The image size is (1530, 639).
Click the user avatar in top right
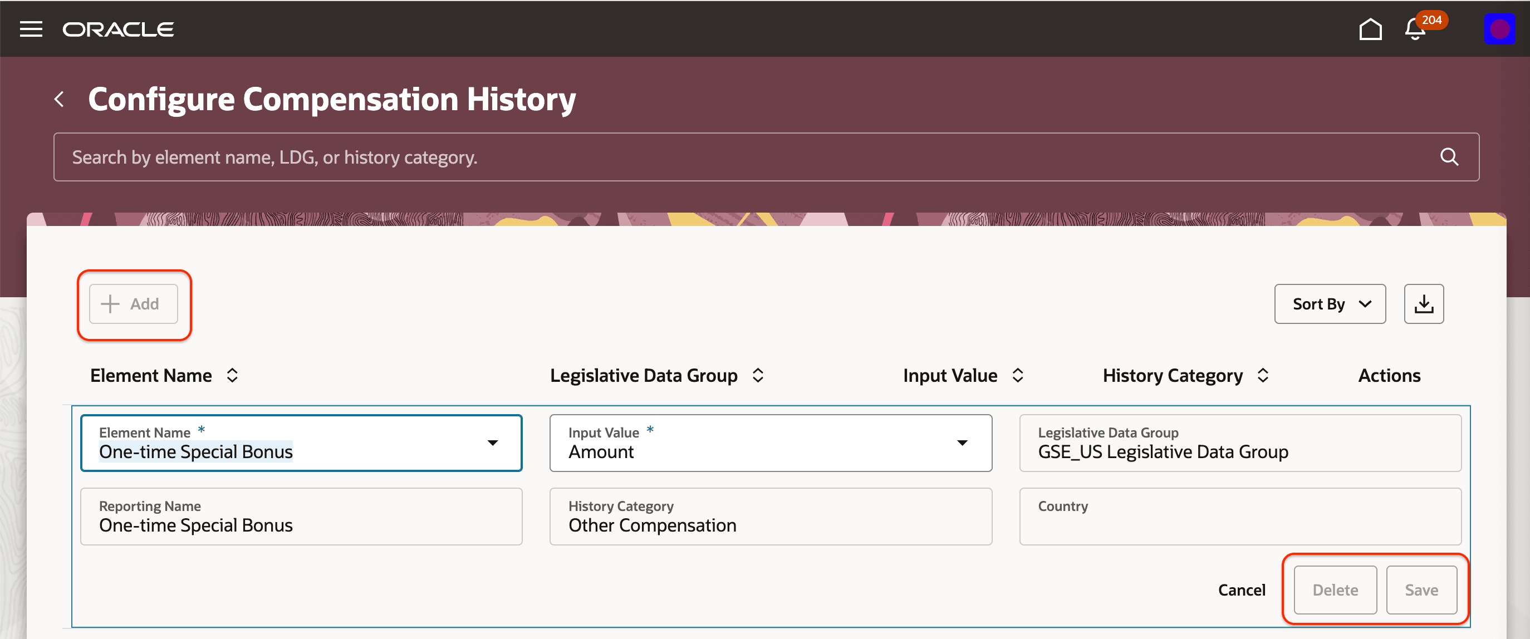[x=1501, y=28]
